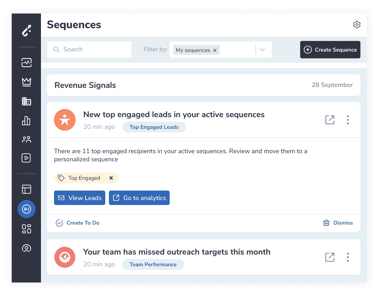Viewport: 378px width, 296px height.
Task: Open the user profile sidebar icon
Action: tap(27, 248)
